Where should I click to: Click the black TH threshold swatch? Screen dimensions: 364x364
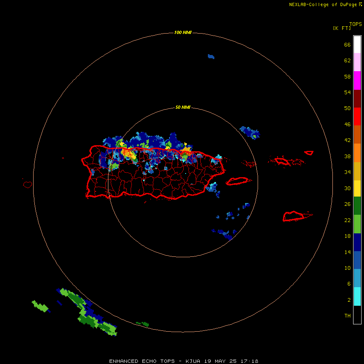click(357, 315)
